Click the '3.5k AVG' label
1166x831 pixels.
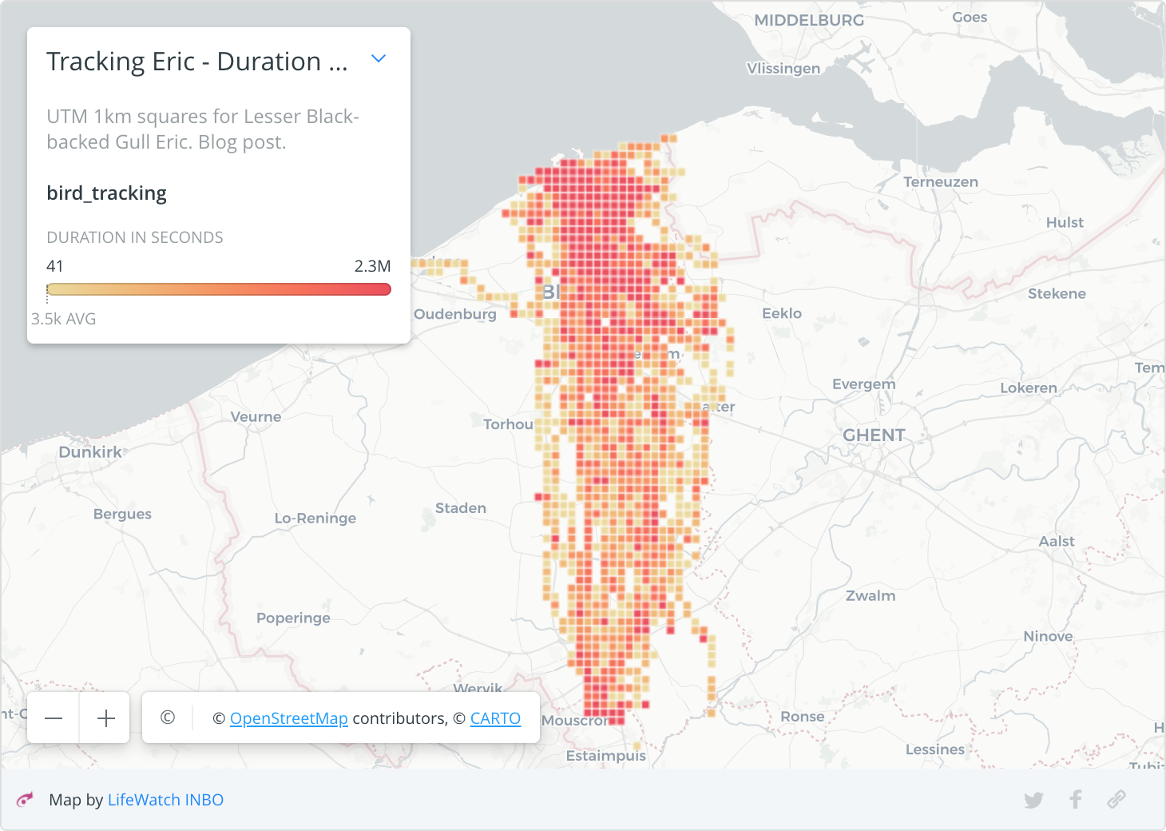point(63,319)
